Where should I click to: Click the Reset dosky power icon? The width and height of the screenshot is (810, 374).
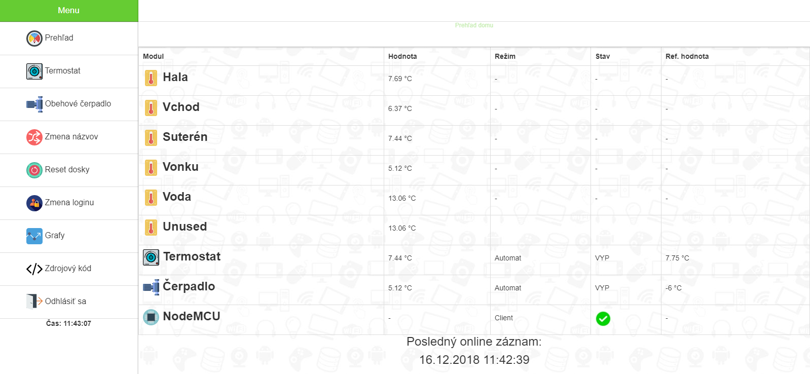coord(34,170)
